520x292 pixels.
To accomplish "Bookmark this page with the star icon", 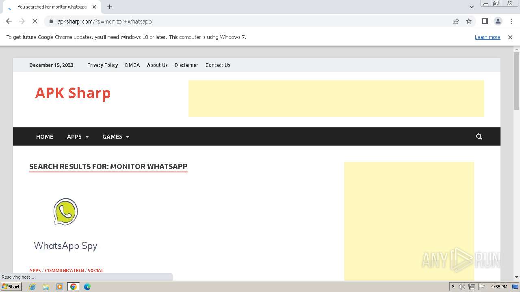I will (469, 21).
